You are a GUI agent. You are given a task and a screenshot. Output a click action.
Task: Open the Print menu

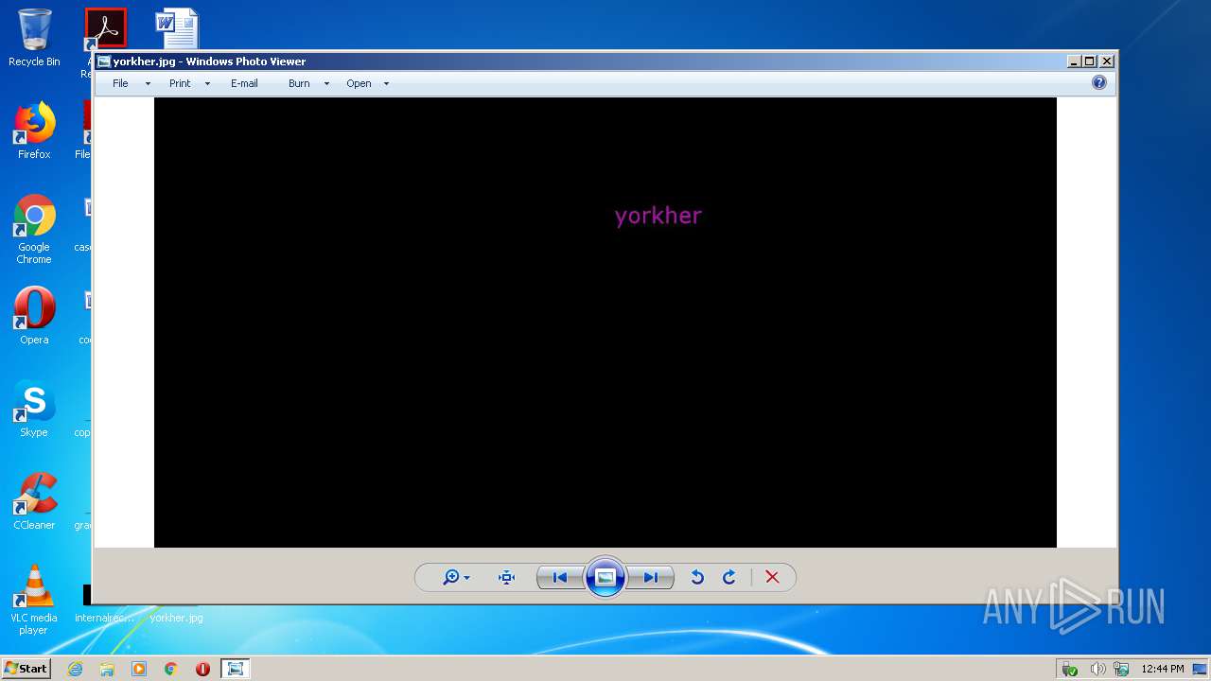point(180,83)
